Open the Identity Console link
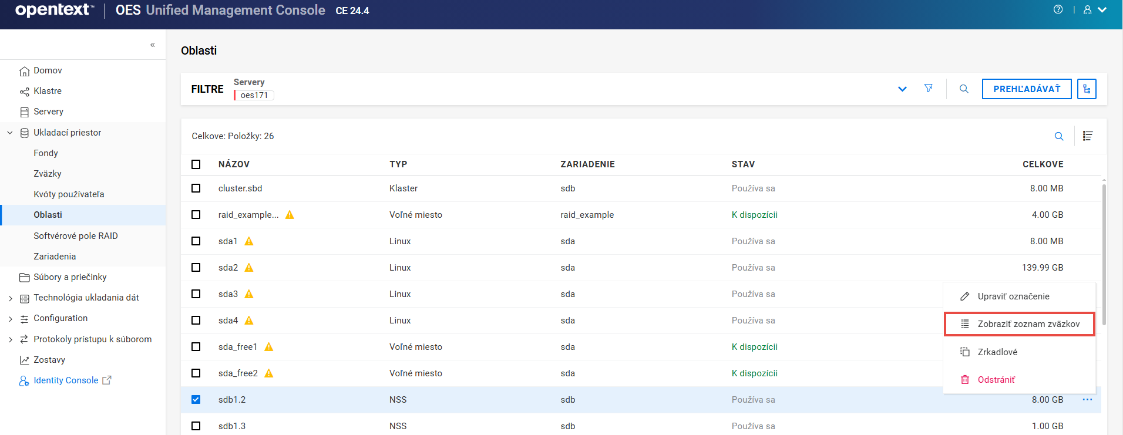 66,380
